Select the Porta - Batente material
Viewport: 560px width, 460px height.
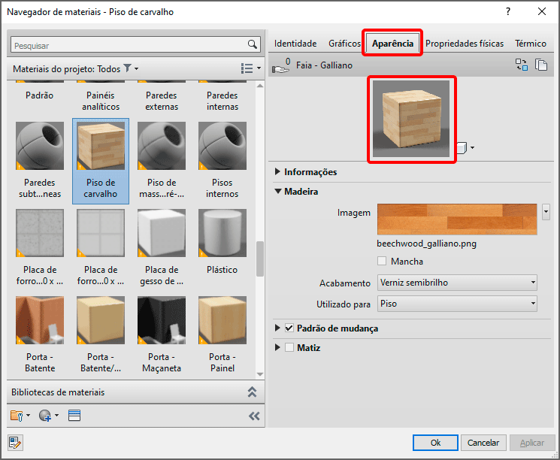pyautogui.click(x=40, y=335)
